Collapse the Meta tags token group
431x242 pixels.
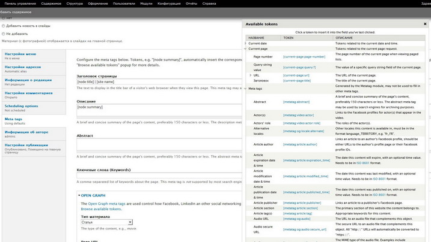pos(246,89)
